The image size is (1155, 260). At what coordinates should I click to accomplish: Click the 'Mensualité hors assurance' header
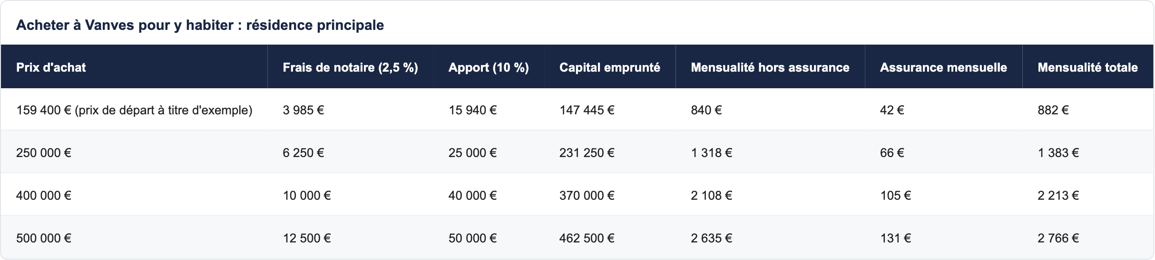770,67
